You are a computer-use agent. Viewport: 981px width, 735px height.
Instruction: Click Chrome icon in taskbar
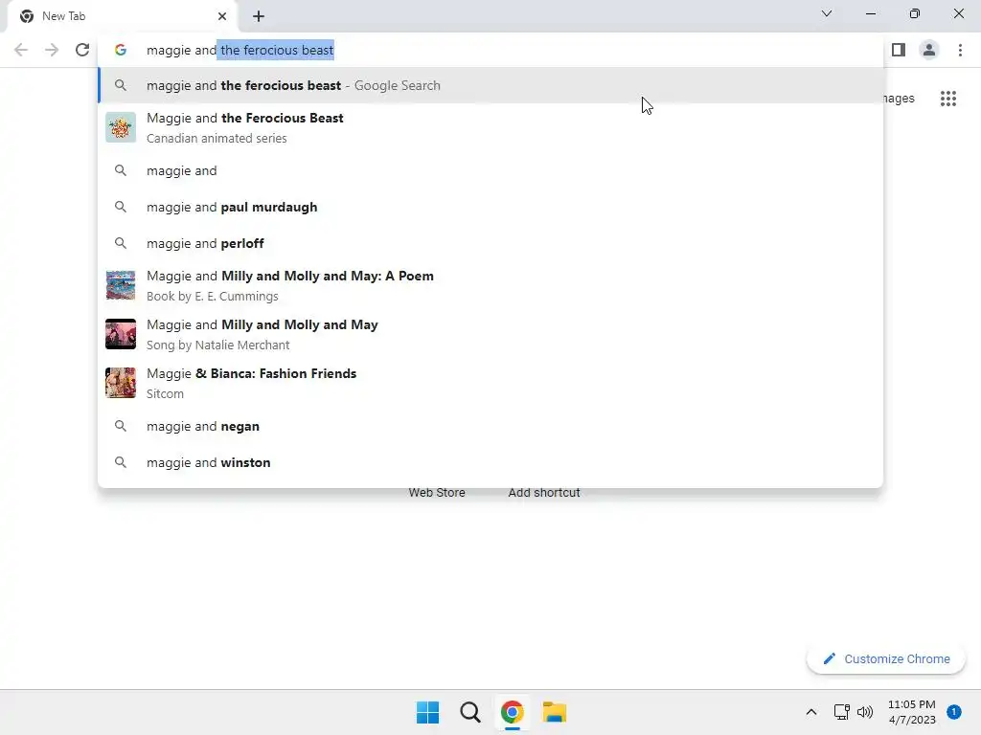click(x=512, y=712)
